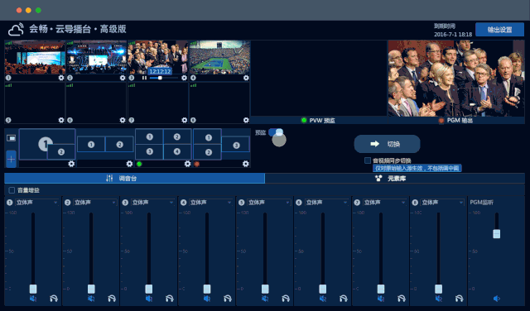This screenshot has height=311, width=530.
Task: Select the two-window side-by-side layout
Action: click(105, 144)
